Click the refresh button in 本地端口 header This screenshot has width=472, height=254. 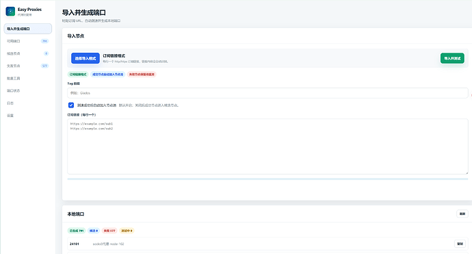462,214
